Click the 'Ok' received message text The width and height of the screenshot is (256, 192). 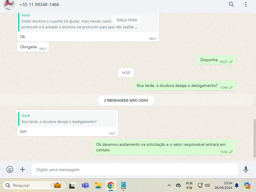tap(23, 37)
